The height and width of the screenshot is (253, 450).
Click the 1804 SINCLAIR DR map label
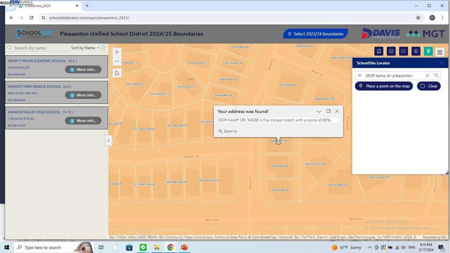click(x=209, y=181)
